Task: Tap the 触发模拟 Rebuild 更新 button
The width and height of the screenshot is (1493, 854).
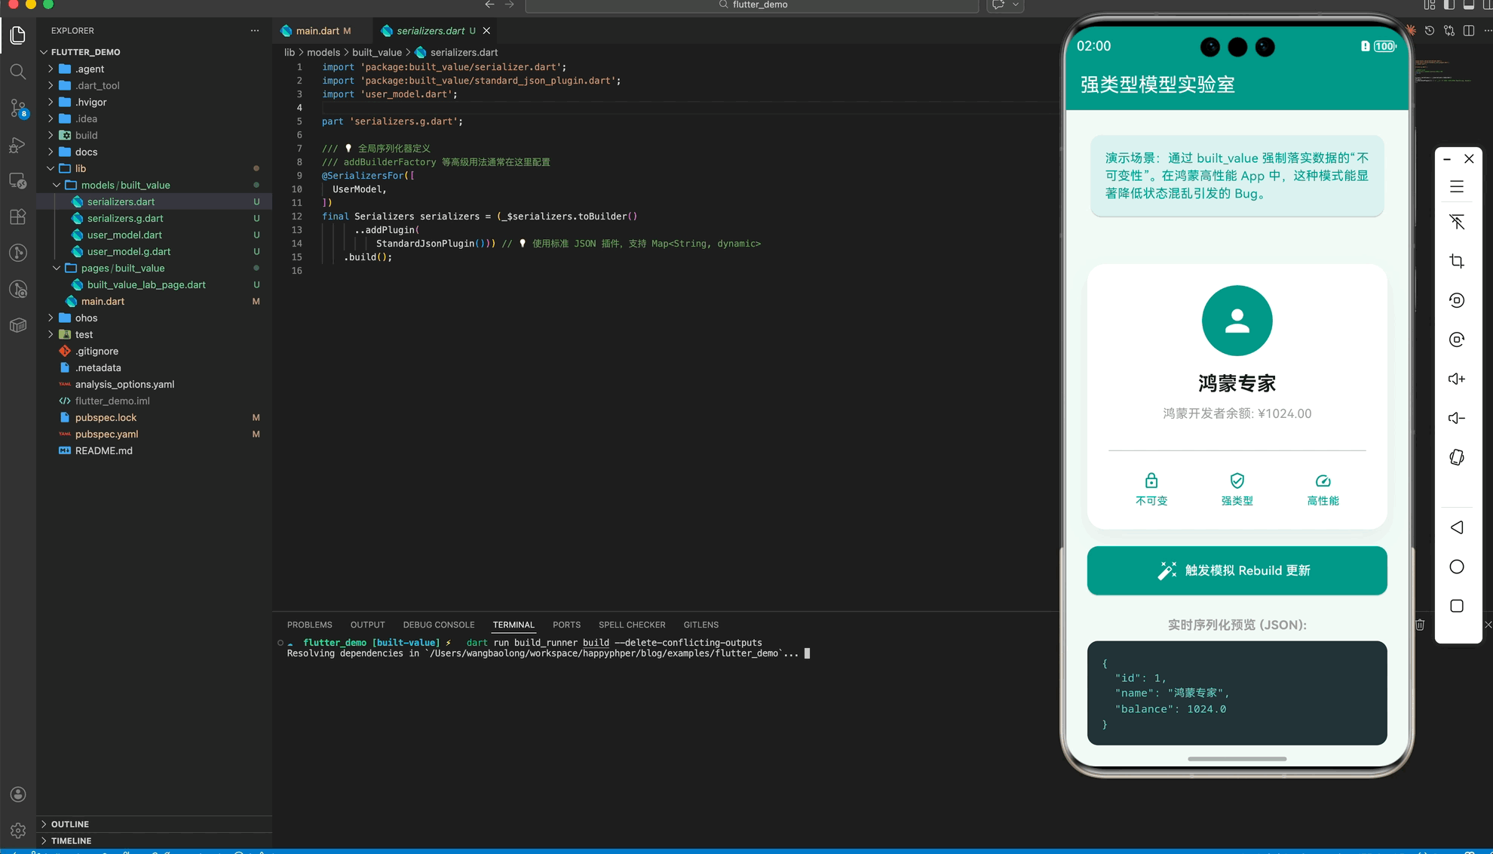Action: point(1237,570)
